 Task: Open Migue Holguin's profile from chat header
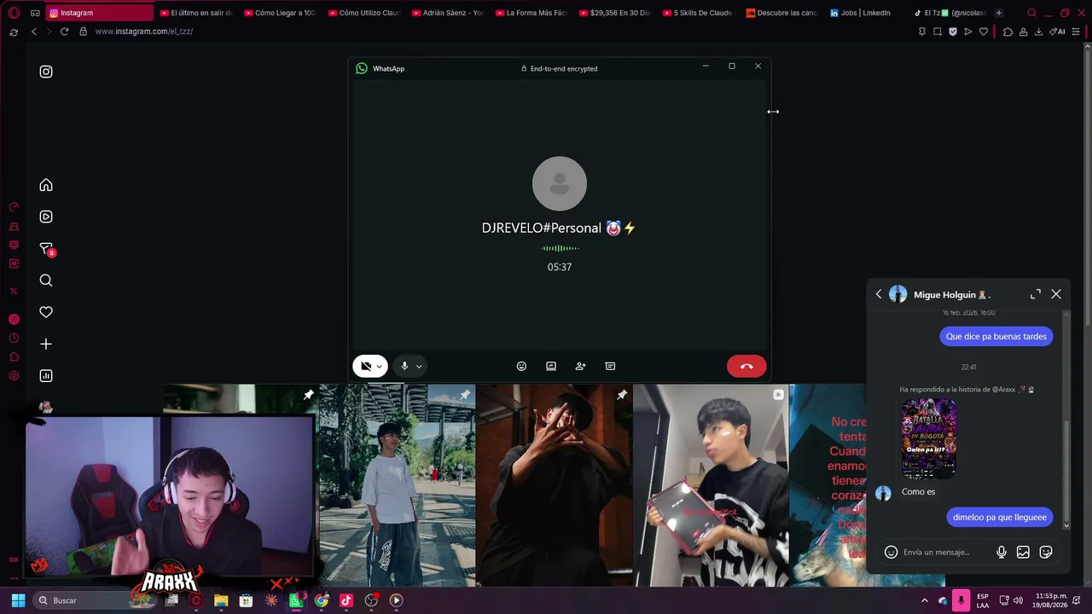click(939, 294)
